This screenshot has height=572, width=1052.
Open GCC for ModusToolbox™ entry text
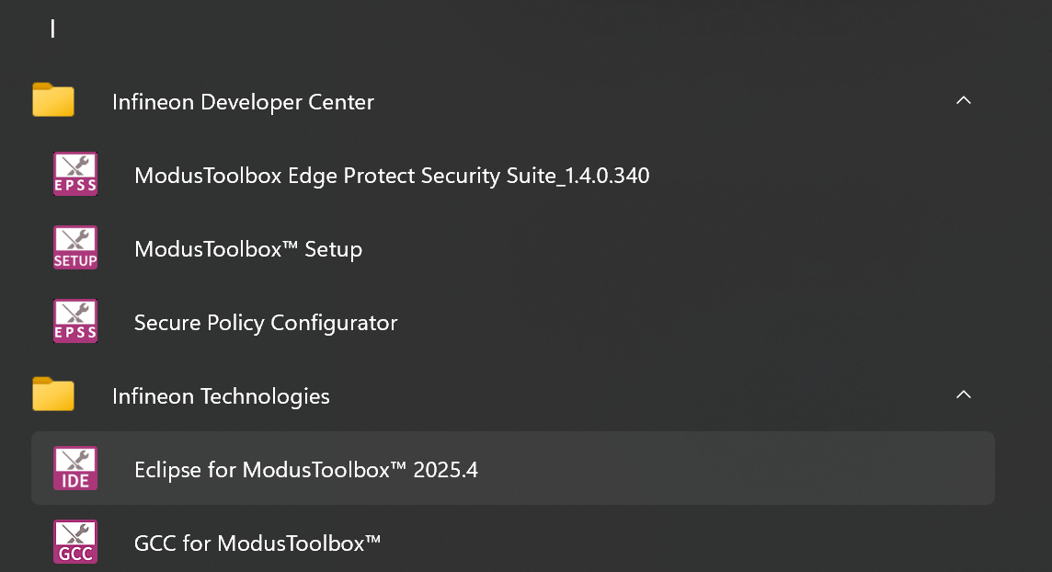257,543
